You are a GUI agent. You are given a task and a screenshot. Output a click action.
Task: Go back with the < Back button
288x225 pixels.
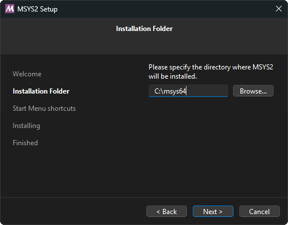tap(166, 211)
